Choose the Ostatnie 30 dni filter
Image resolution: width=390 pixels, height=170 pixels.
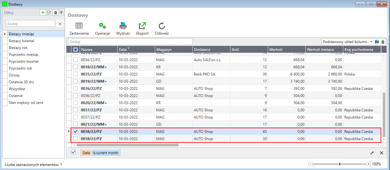22,82
